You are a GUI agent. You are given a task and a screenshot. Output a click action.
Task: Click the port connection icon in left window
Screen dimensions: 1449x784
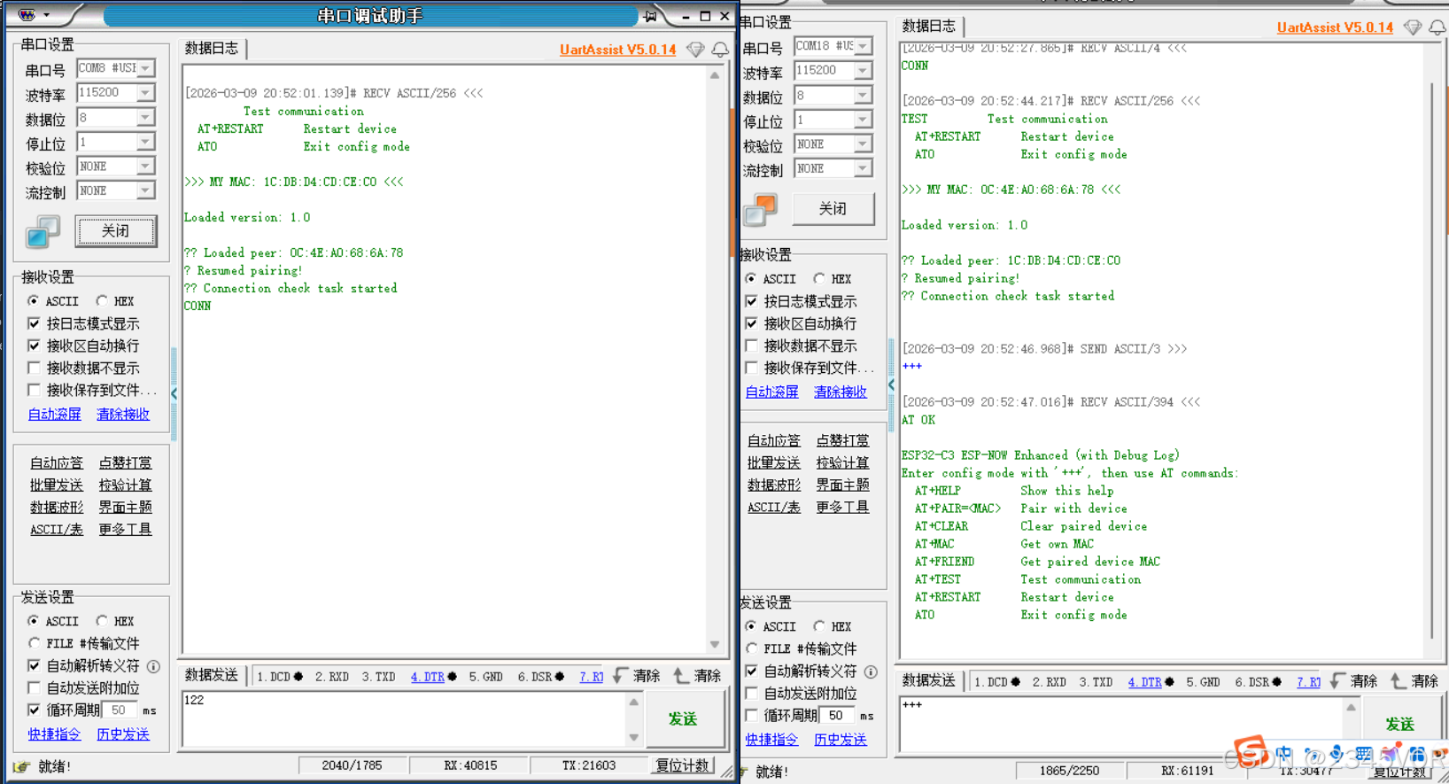pyautogui.click(x=43, y=232)
